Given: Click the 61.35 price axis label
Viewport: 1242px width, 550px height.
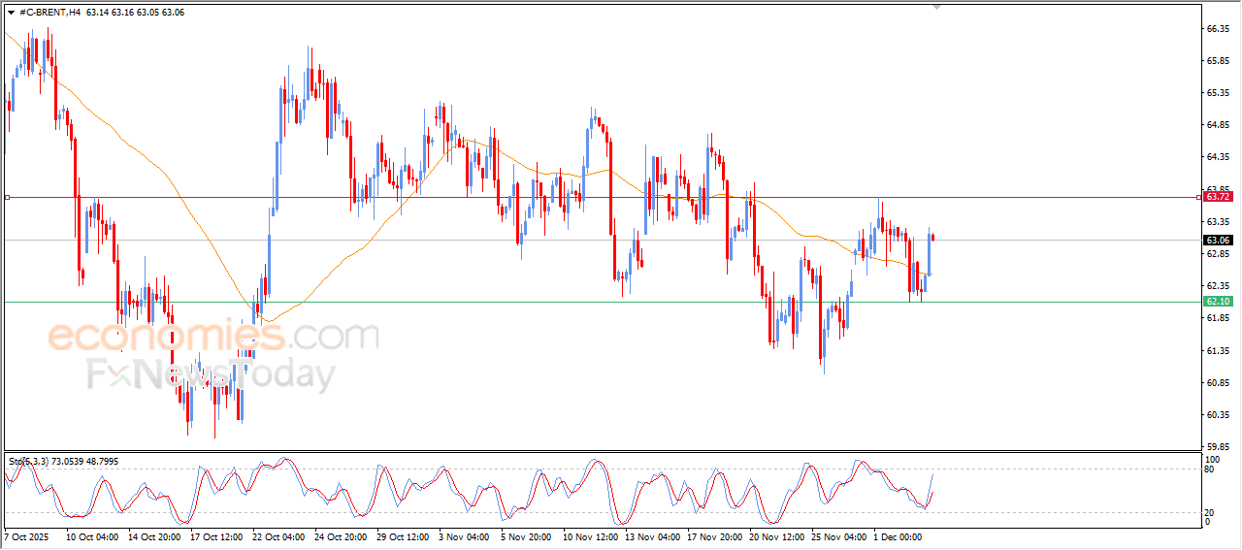Looking at the screenshot, I should (1217, 350).
